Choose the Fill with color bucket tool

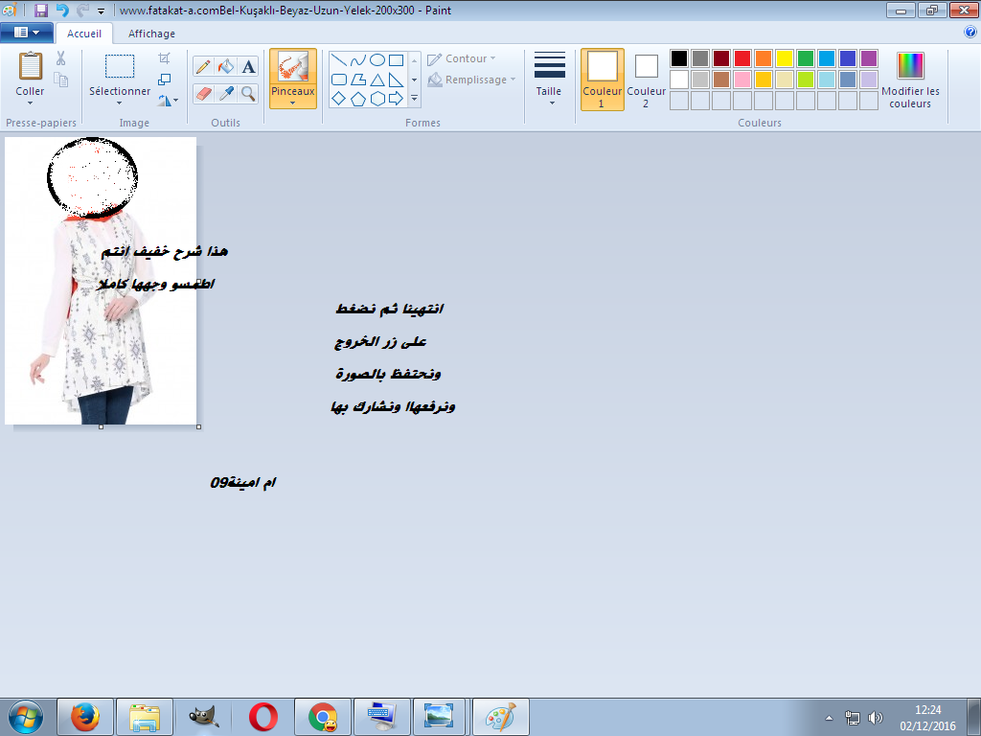[x=226, y=66]
